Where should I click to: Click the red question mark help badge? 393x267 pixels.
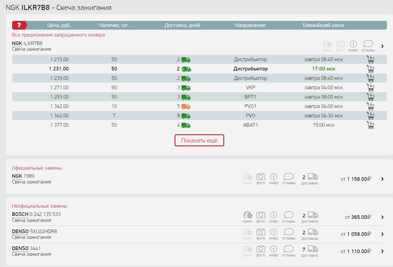[19, 25]
